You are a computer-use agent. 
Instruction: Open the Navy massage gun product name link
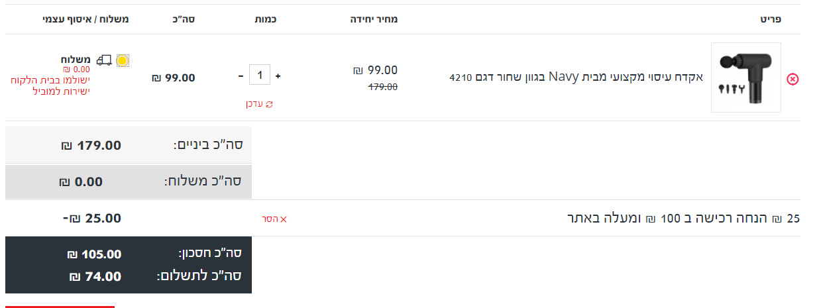click(x=576, y=77)
